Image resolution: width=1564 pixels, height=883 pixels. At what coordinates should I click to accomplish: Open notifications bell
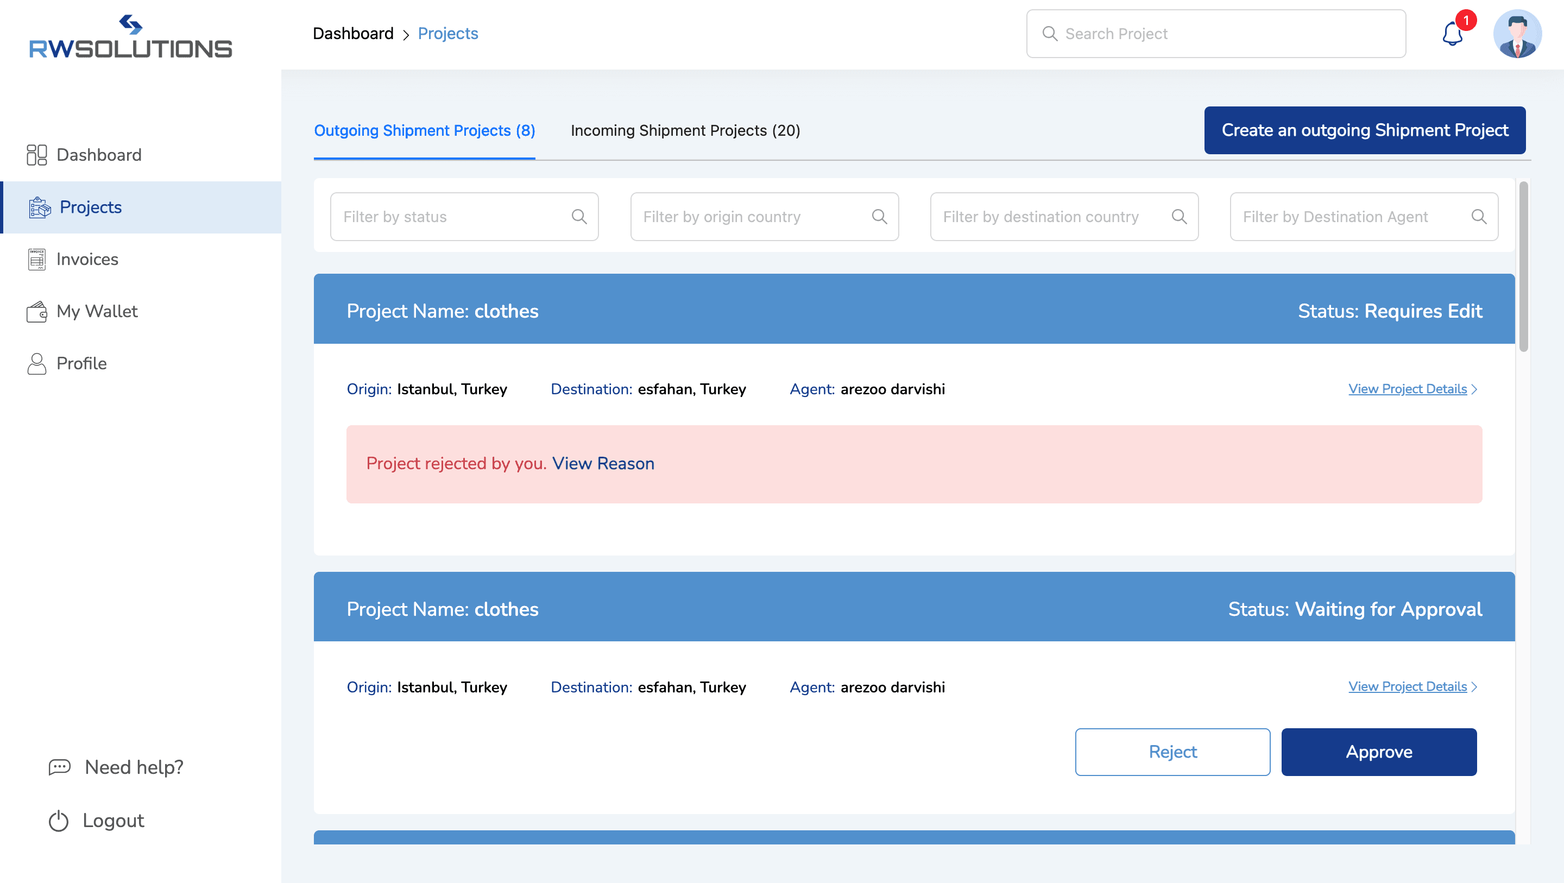point(1453,34)
